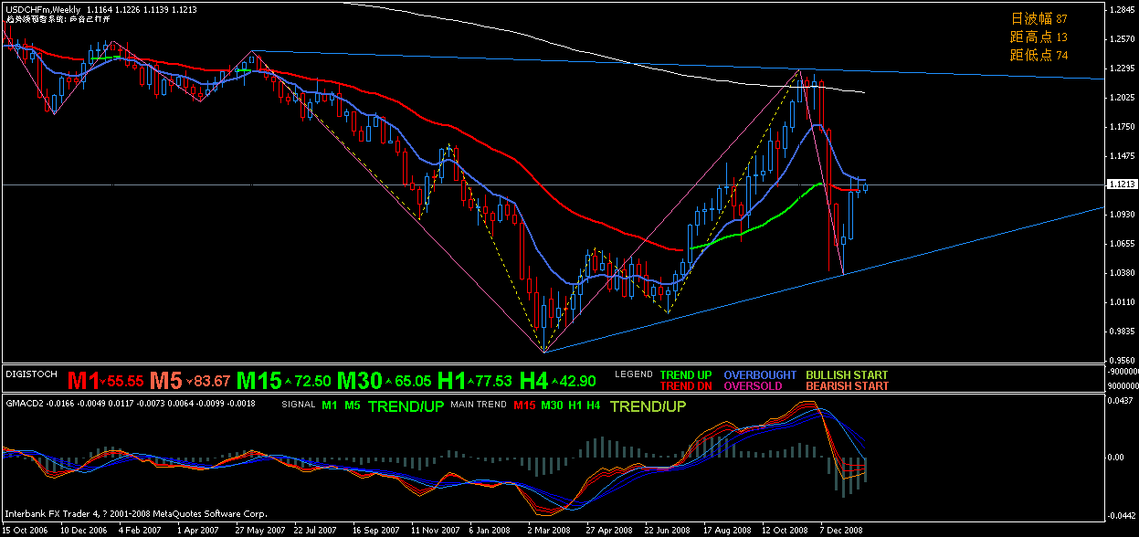This screenshot has height=537, width=1139.
Task: Click the 15 Oct 2006 date label
Action: coord(26,529)
